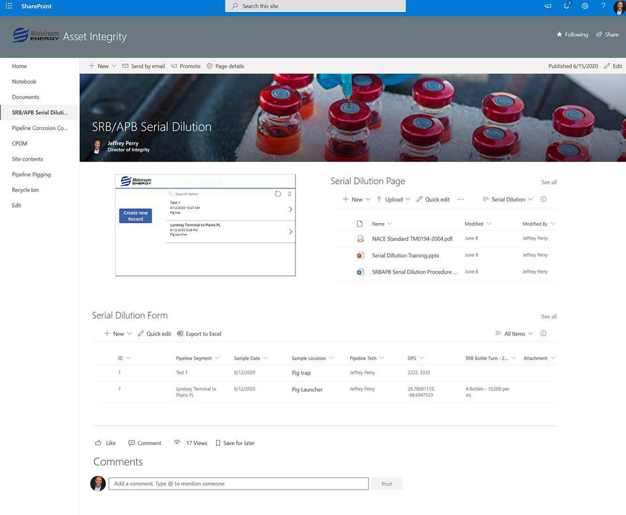Click the Edit pencil at page top right
Image resolution: width=626 pixels, height=515 pixels.
(x=613, y=66)
